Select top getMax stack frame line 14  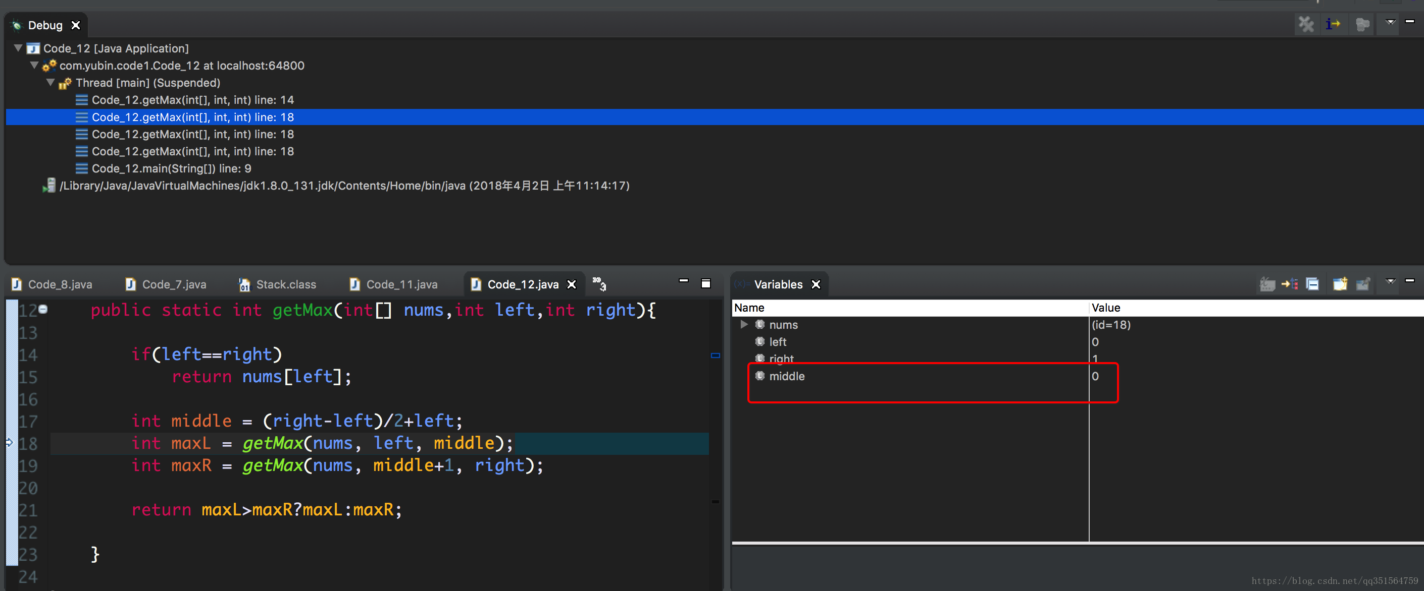[192, 100]
